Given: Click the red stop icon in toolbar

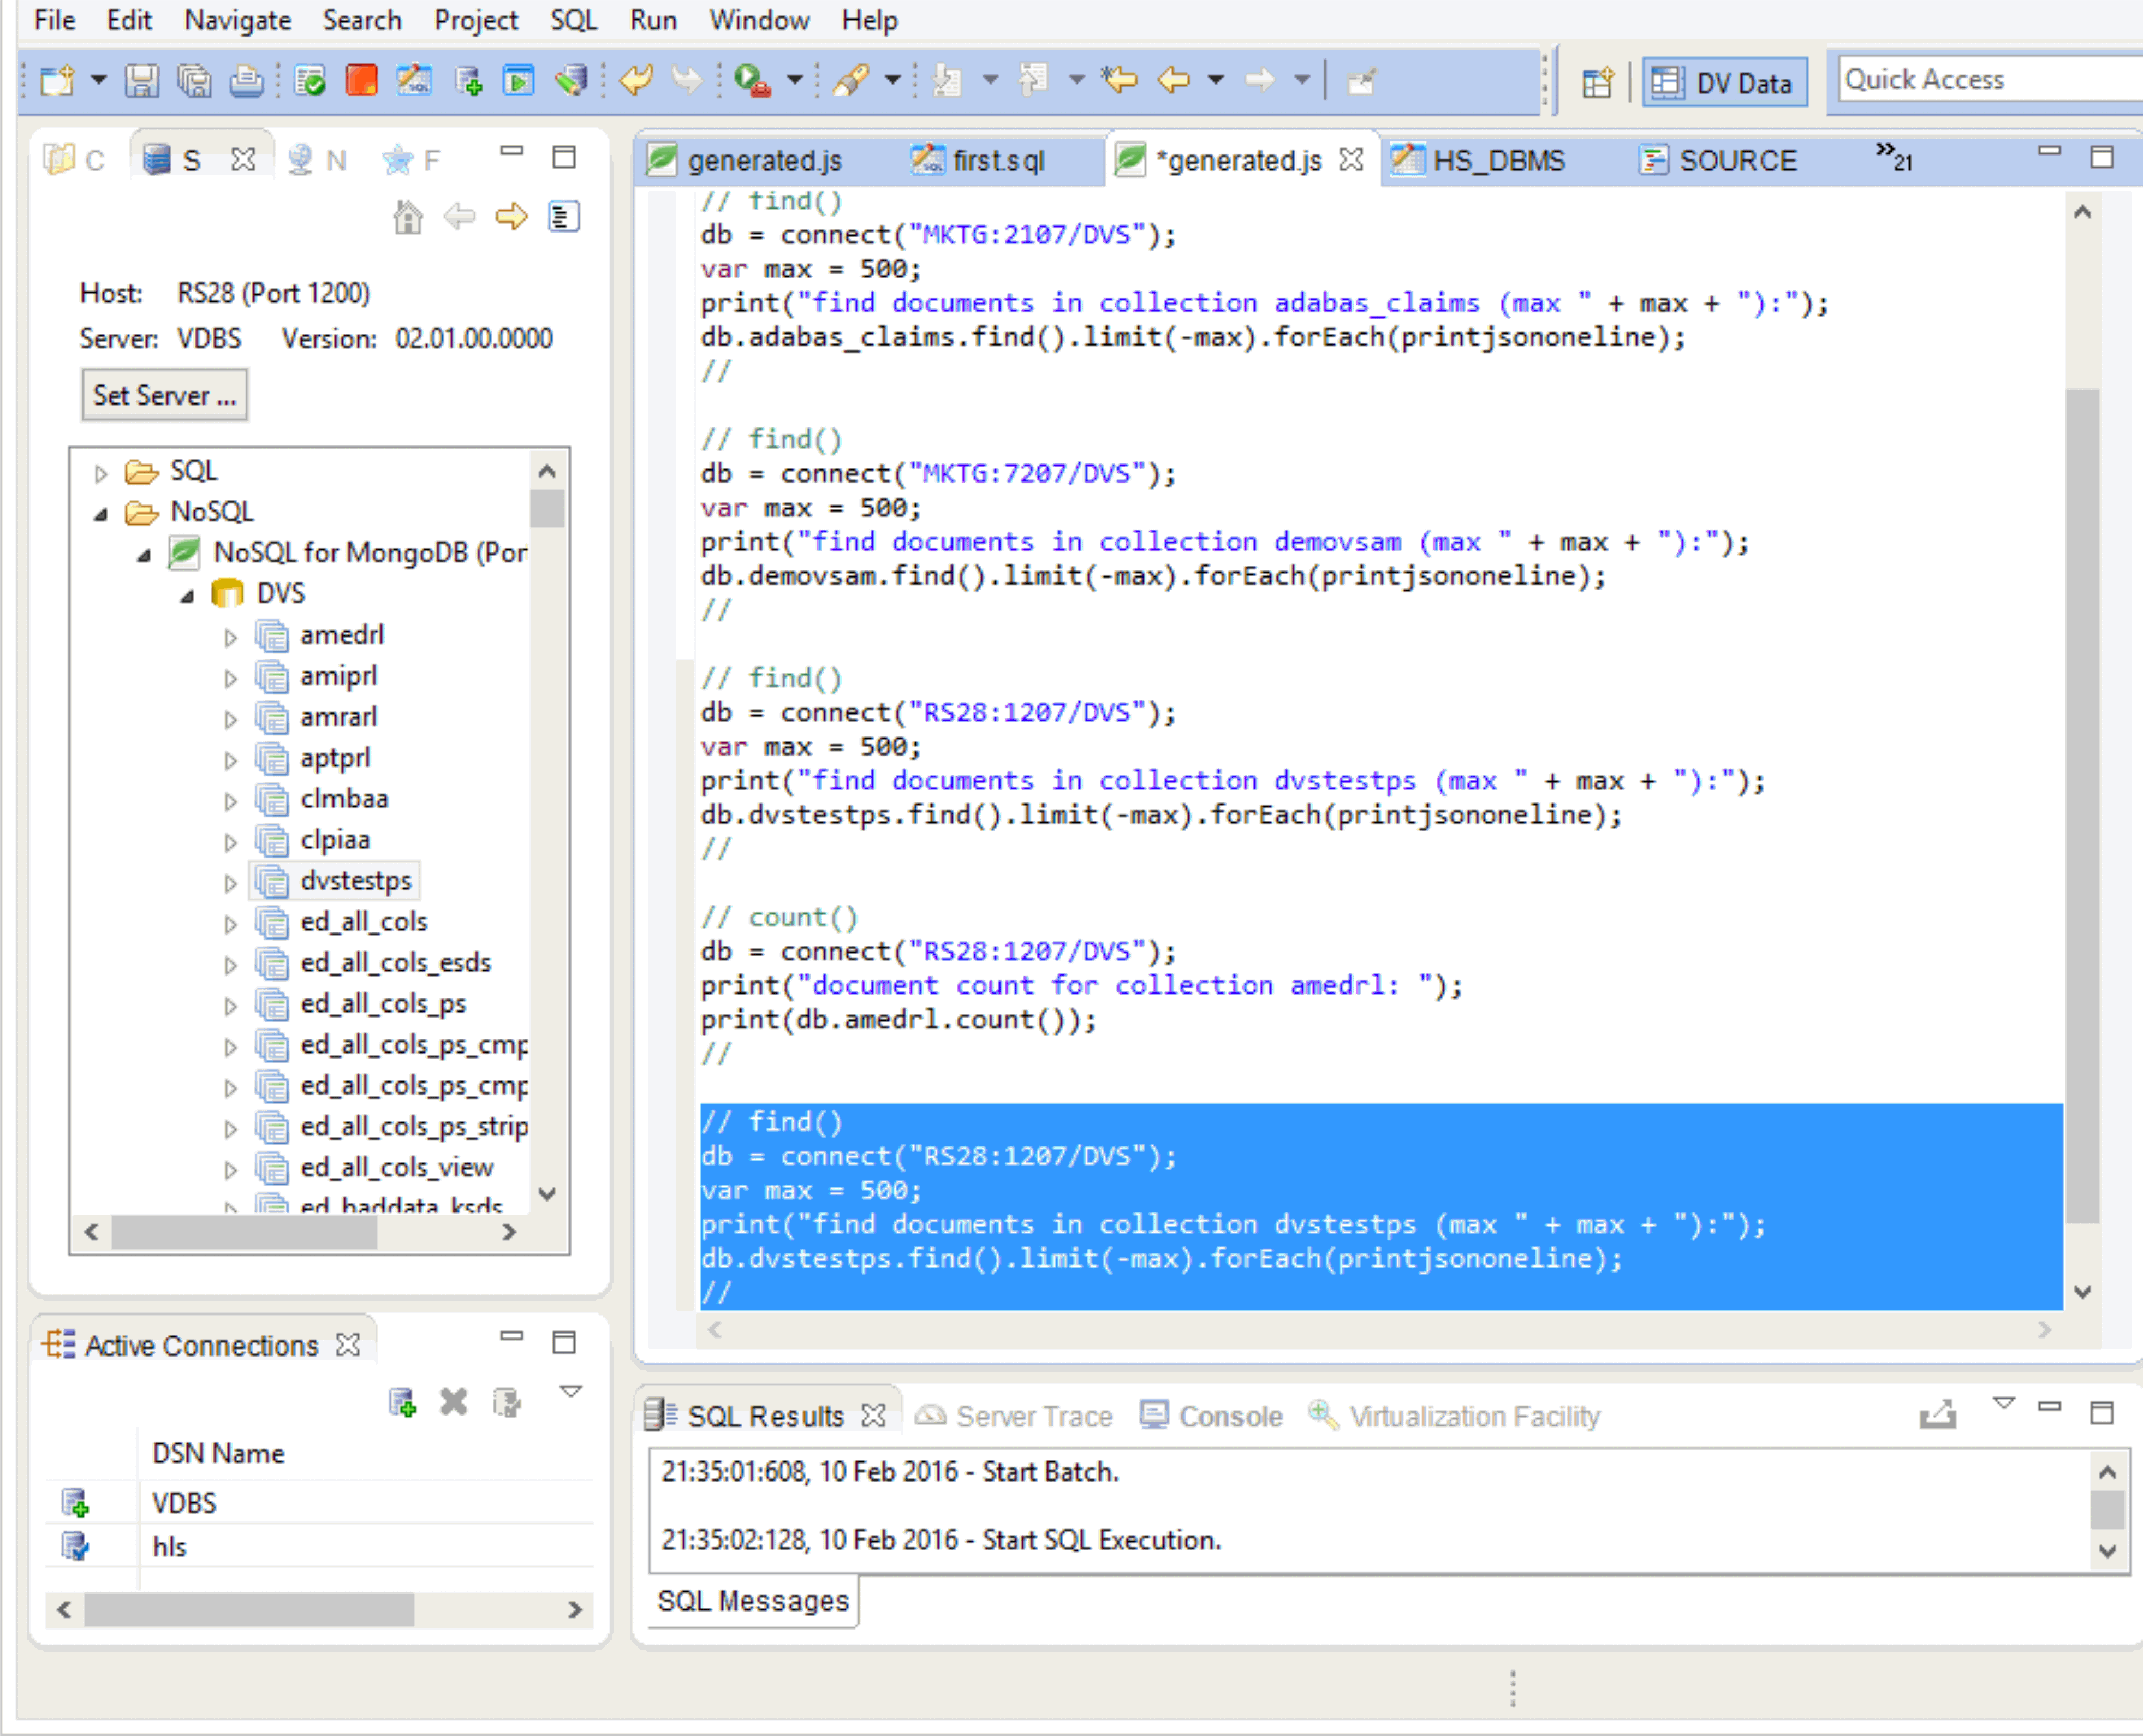Looking at the screenshot, I should click(360, 80).
